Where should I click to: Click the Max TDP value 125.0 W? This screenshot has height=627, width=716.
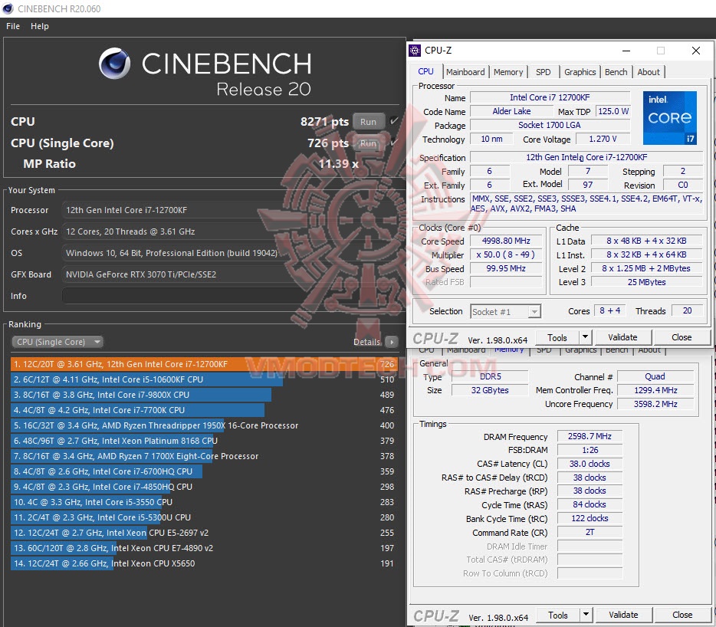(x=613, y=111)
